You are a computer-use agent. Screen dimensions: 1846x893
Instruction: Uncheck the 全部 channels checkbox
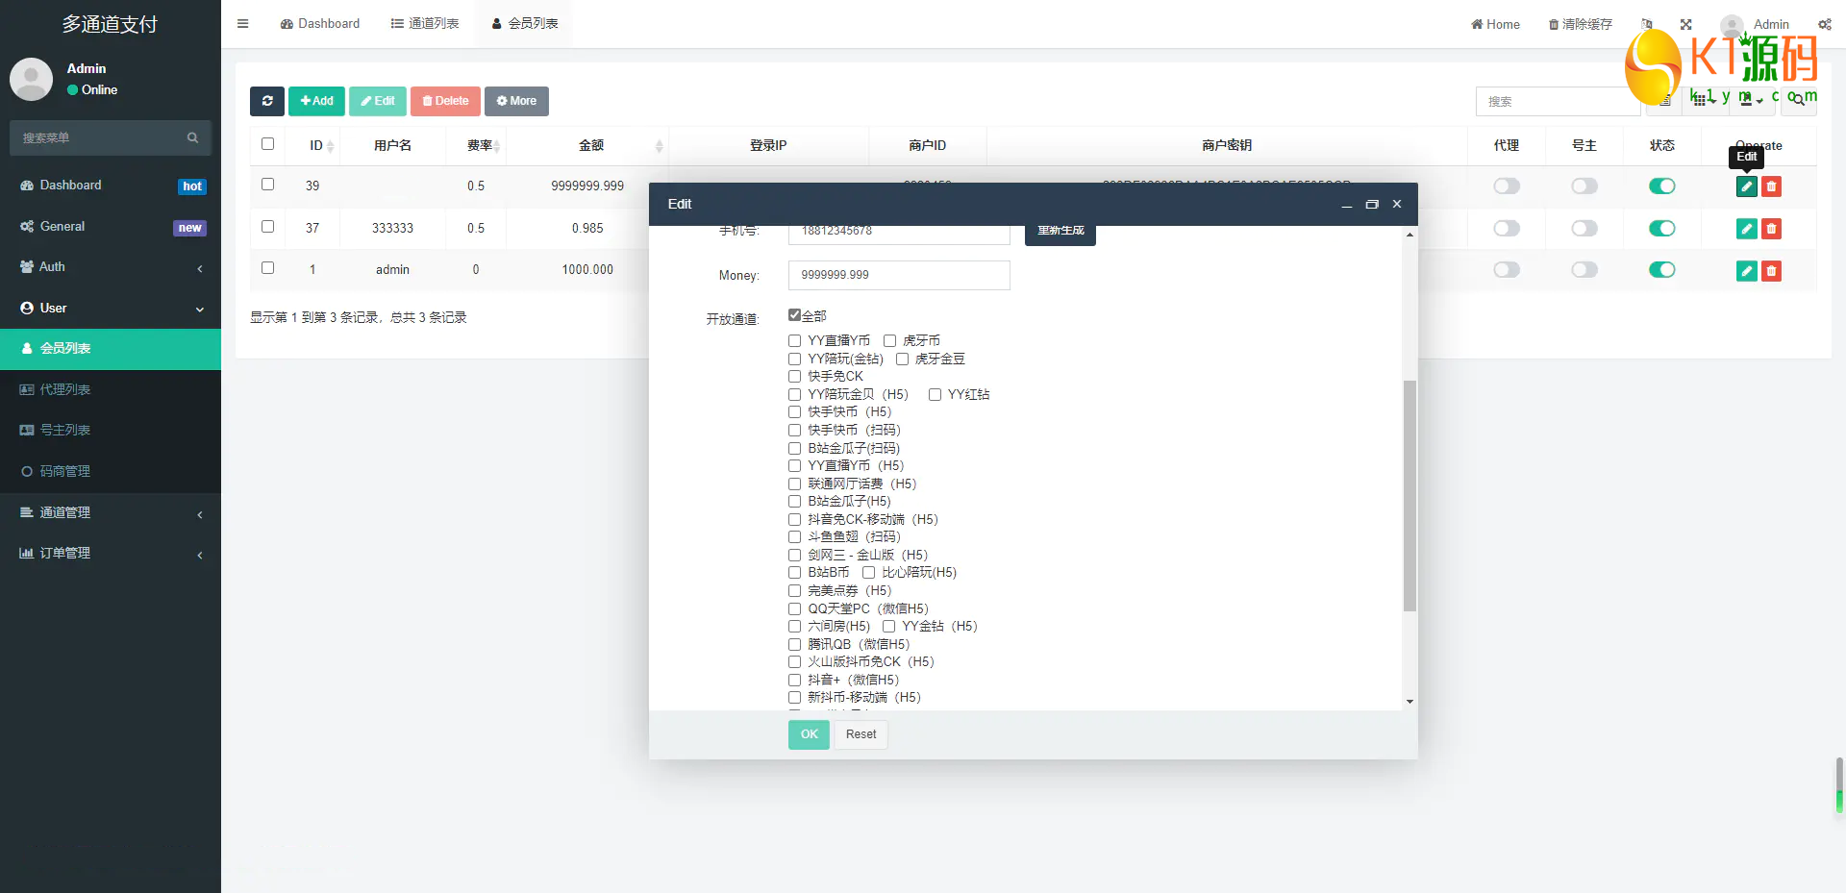(795, 315)
